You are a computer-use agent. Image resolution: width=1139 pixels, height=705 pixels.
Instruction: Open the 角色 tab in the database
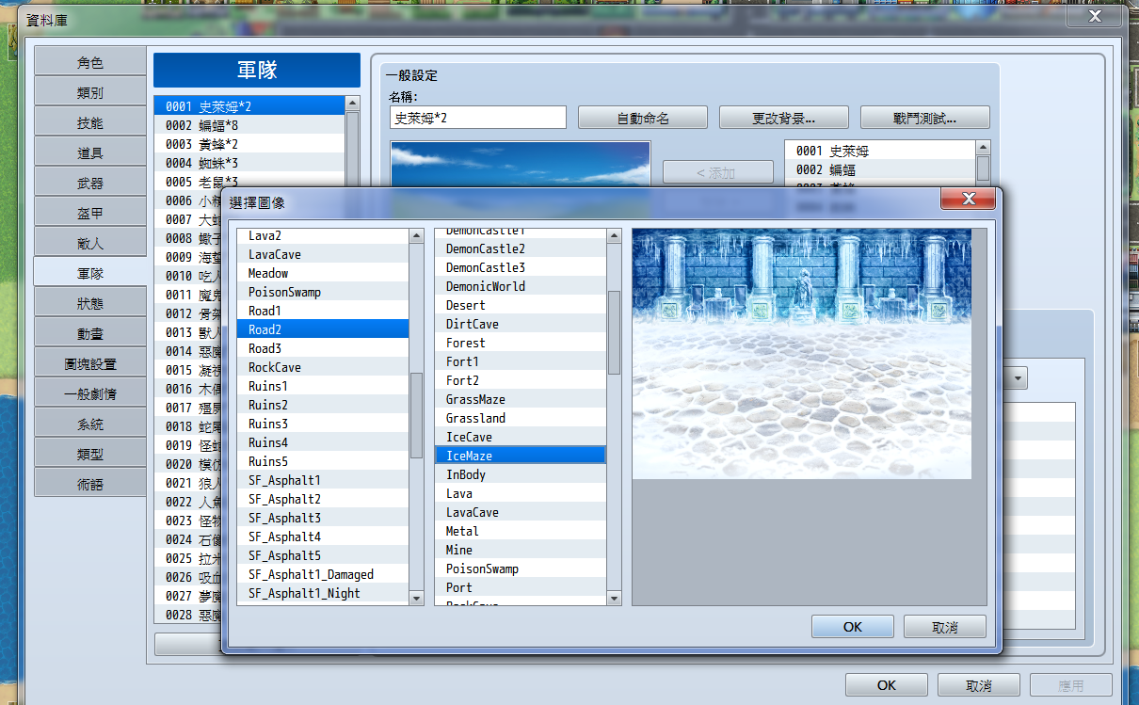[x=90, y=62]
